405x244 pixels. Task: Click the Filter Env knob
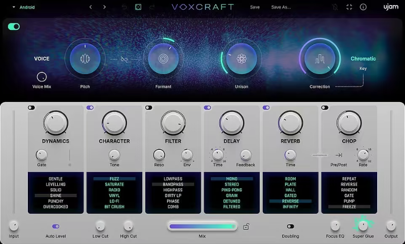click(x=187, y=155)
